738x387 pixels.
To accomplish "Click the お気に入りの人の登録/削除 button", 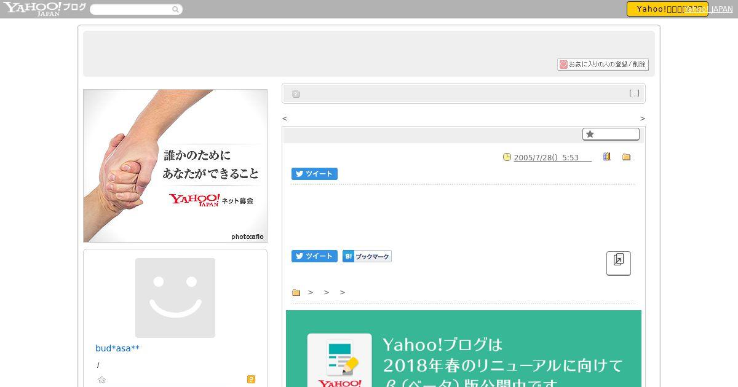I will (603, 64).
